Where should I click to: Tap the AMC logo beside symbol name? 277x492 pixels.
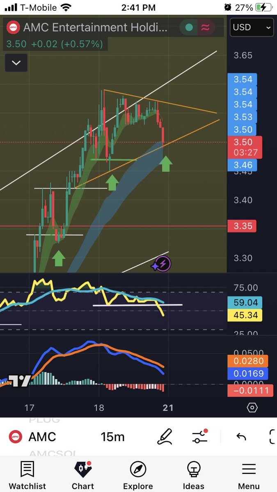pyautogui.click(x=16, y=437)
